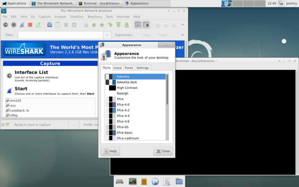
Task: Click the Clear filter button
Action: click(147, 35)
